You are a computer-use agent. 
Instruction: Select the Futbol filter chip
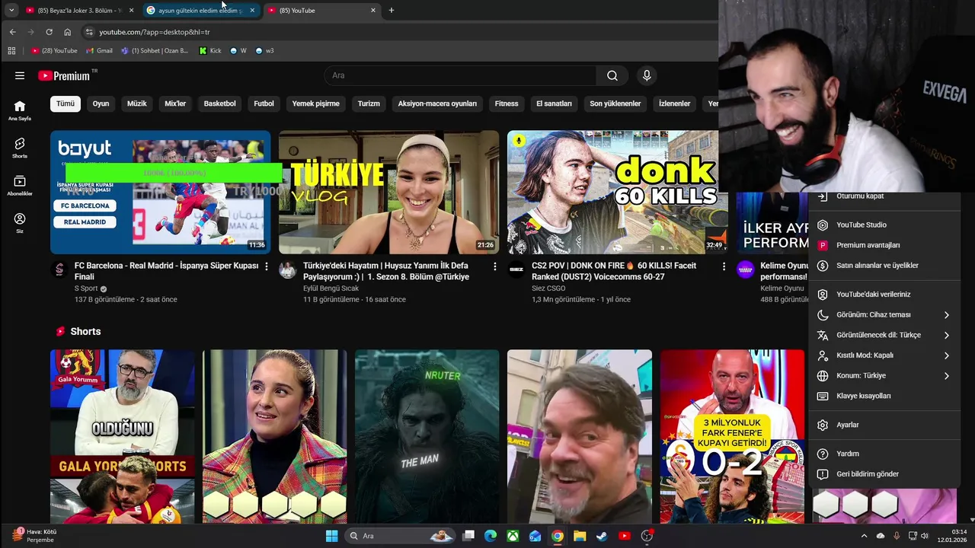coord(264,104)
